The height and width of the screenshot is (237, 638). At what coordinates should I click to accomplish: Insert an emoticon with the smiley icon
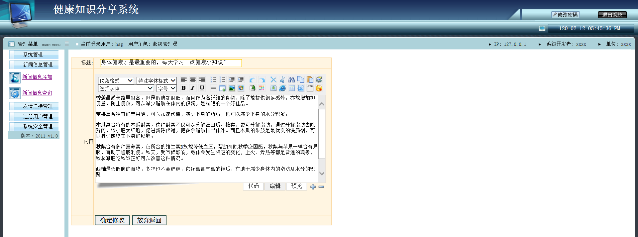tap(319, 88)
